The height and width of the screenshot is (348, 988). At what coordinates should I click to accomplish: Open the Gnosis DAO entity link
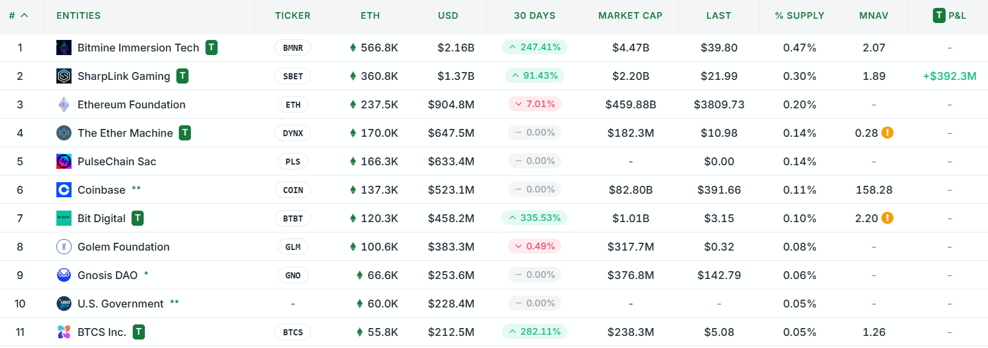[107, 275]
